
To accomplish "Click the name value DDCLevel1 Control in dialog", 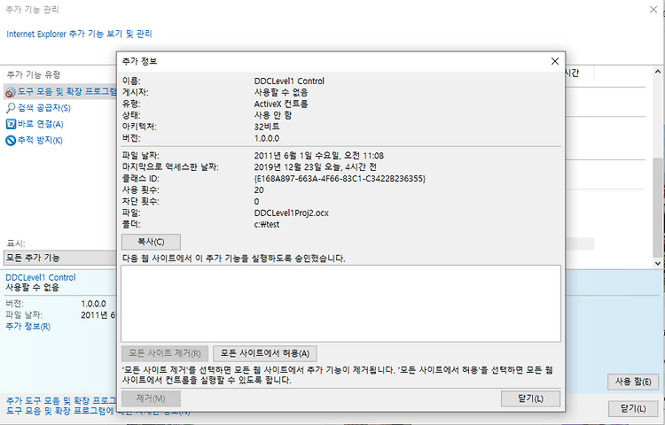I will pyautogui.click(x=289, y=81).
